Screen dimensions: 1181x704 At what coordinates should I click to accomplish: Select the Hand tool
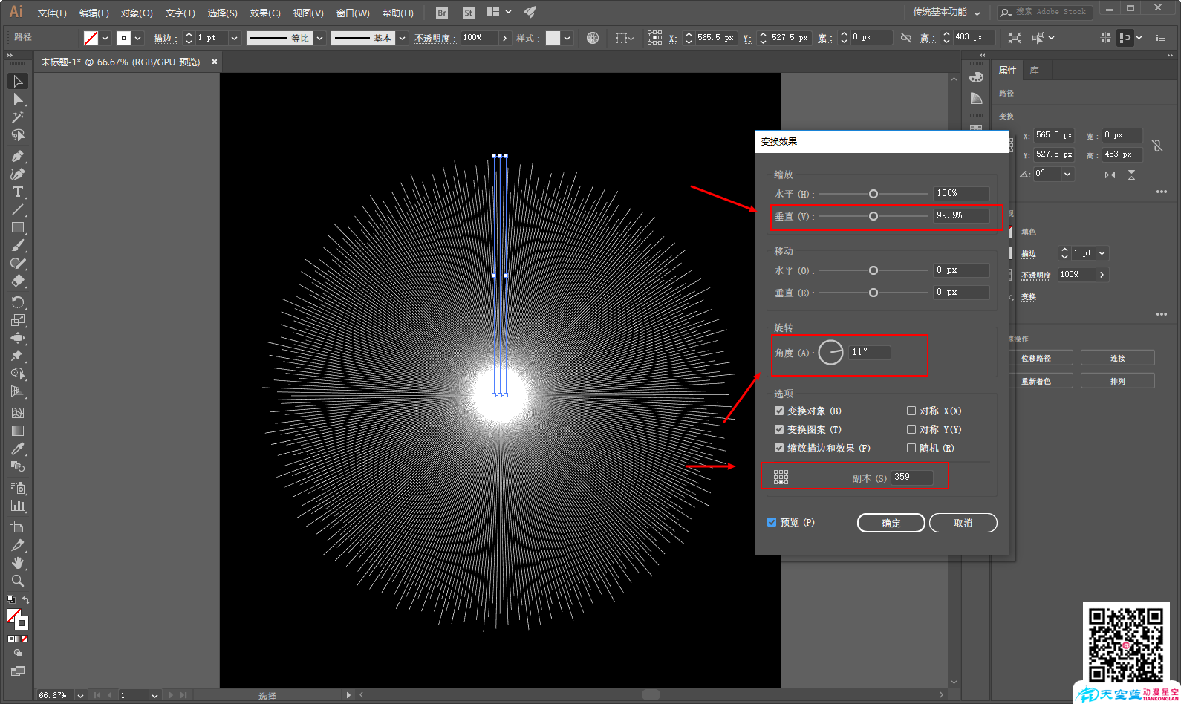(18, 563)
